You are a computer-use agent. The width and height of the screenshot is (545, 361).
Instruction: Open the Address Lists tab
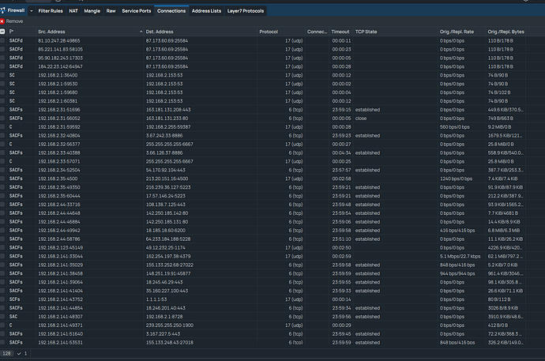[206, 11]
